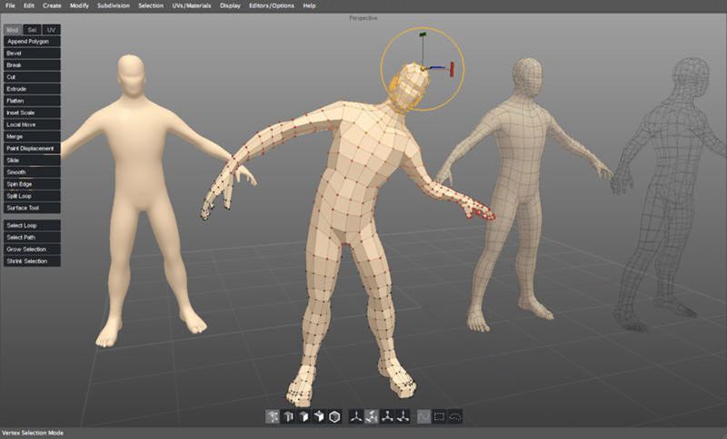
Task: Click the highlighted second manipulator icon
Action: click(372, 416)
